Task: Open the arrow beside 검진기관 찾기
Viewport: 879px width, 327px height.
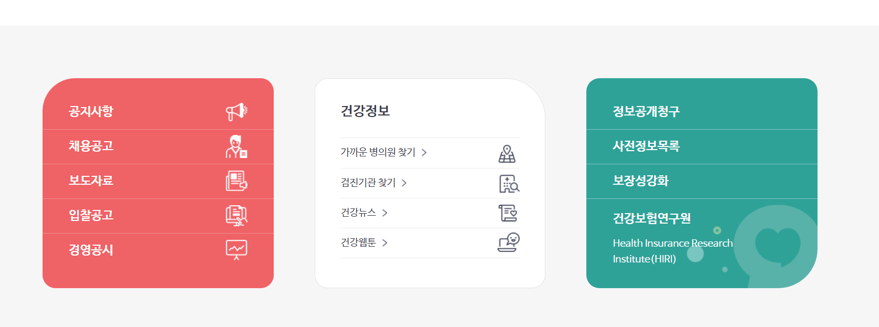Action: (x=404, y=183)
